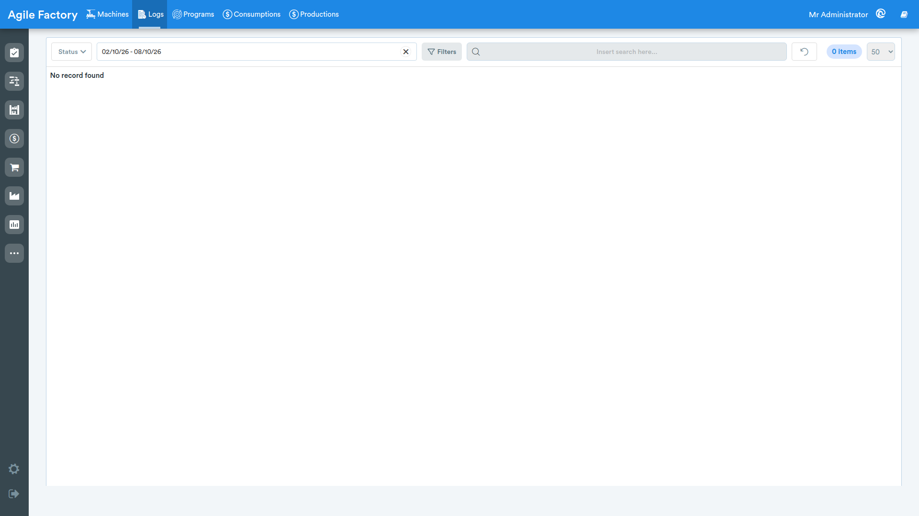
Task: Click the floppy-disk sidebar icon
Action: 14,110
